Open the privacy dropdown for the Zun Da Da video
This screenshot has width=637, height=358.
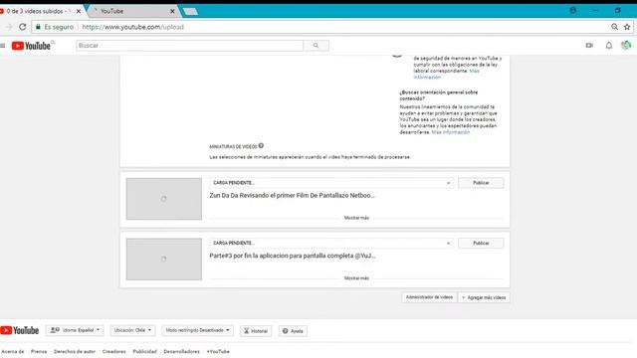[331, 183]
